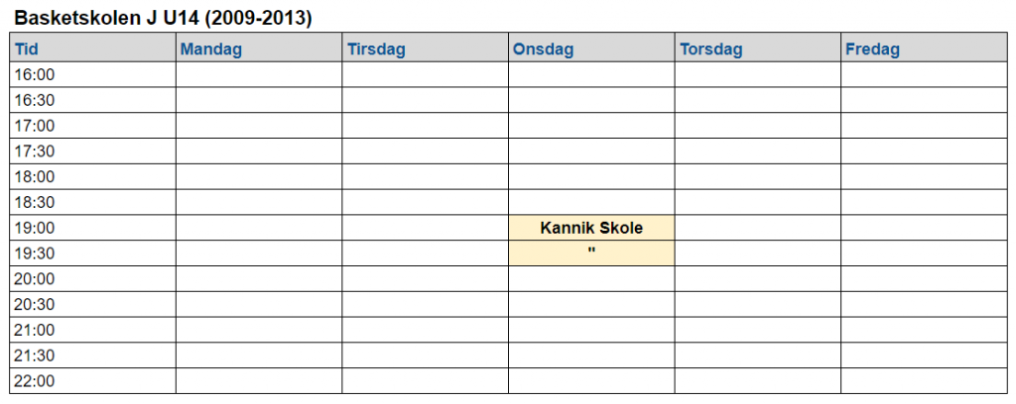Click the Tid column header

(x=92, y=50)
